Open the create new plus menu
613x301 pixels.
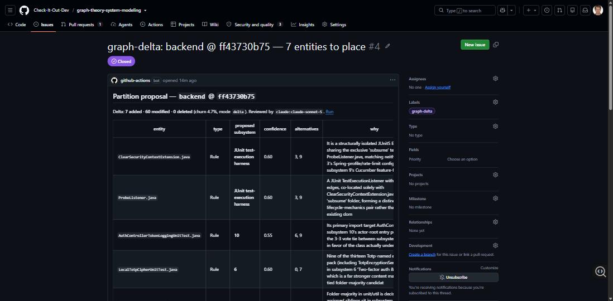point(531,10)
